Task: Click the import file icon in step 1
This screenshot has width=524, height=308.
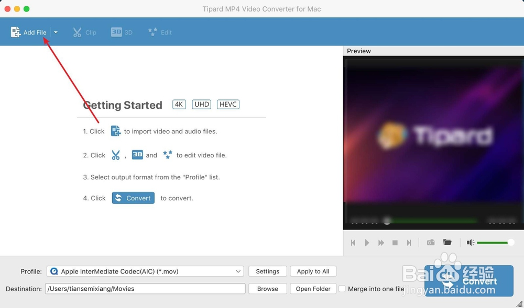Action: 116,131
